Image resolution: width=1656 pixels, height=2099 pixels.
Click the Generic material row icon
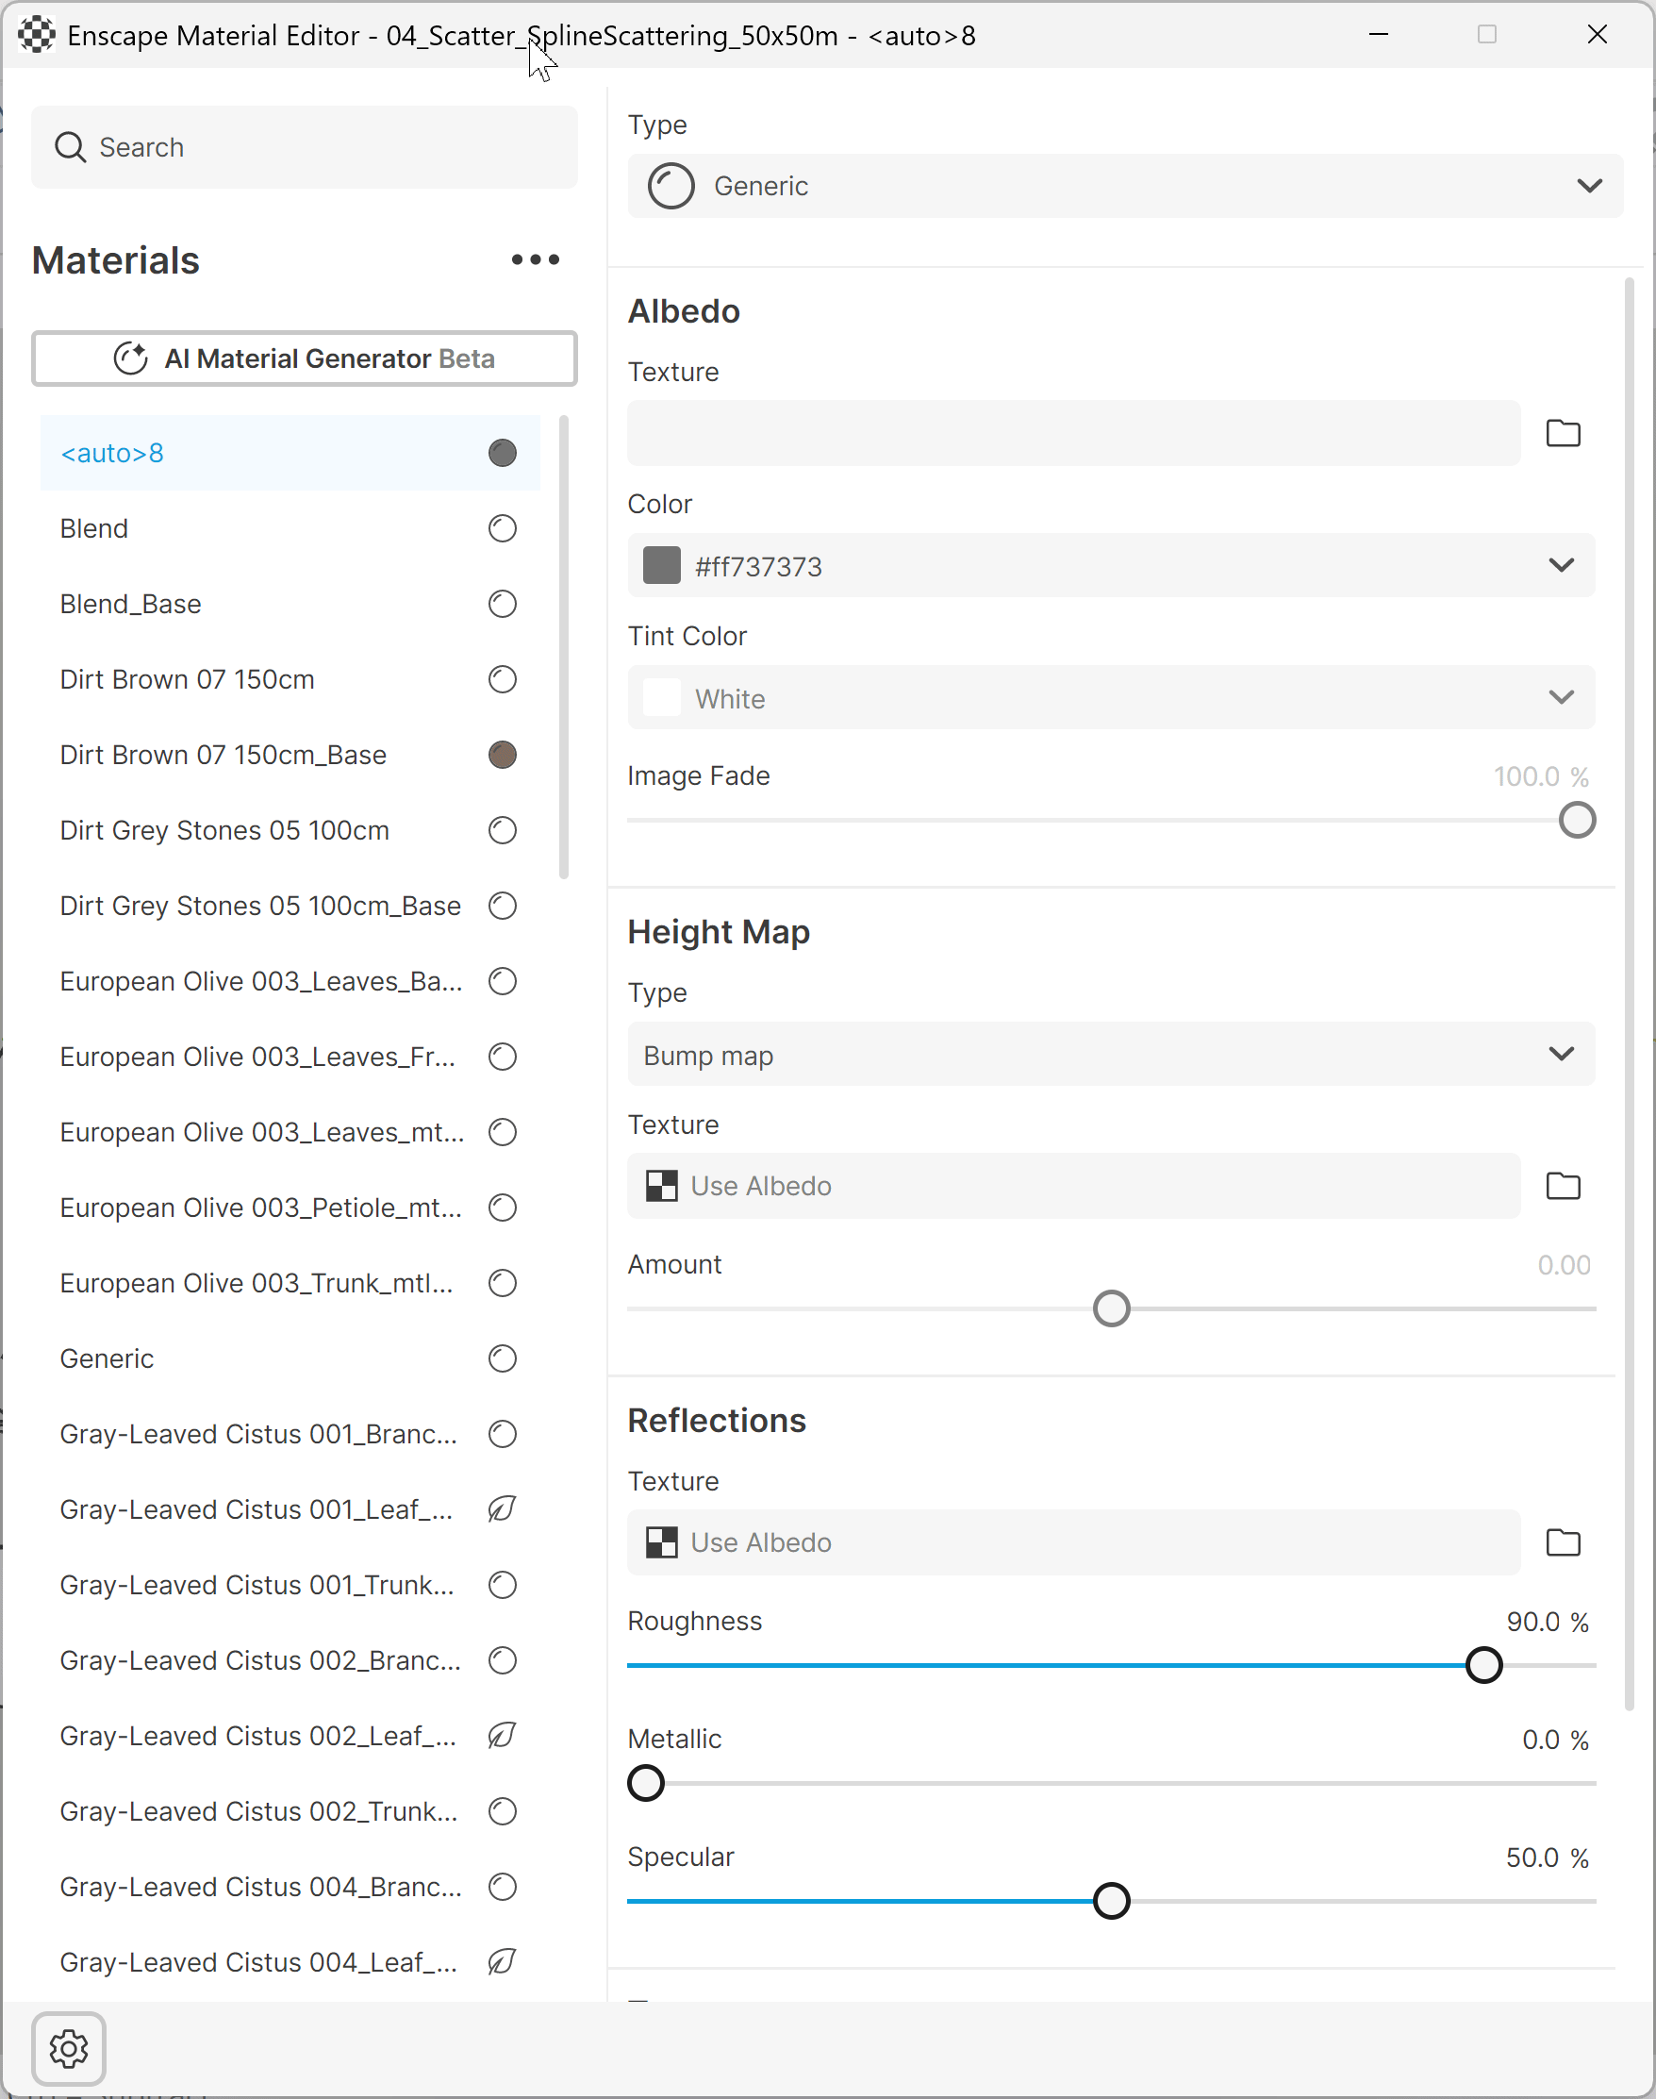point(503,1358)
